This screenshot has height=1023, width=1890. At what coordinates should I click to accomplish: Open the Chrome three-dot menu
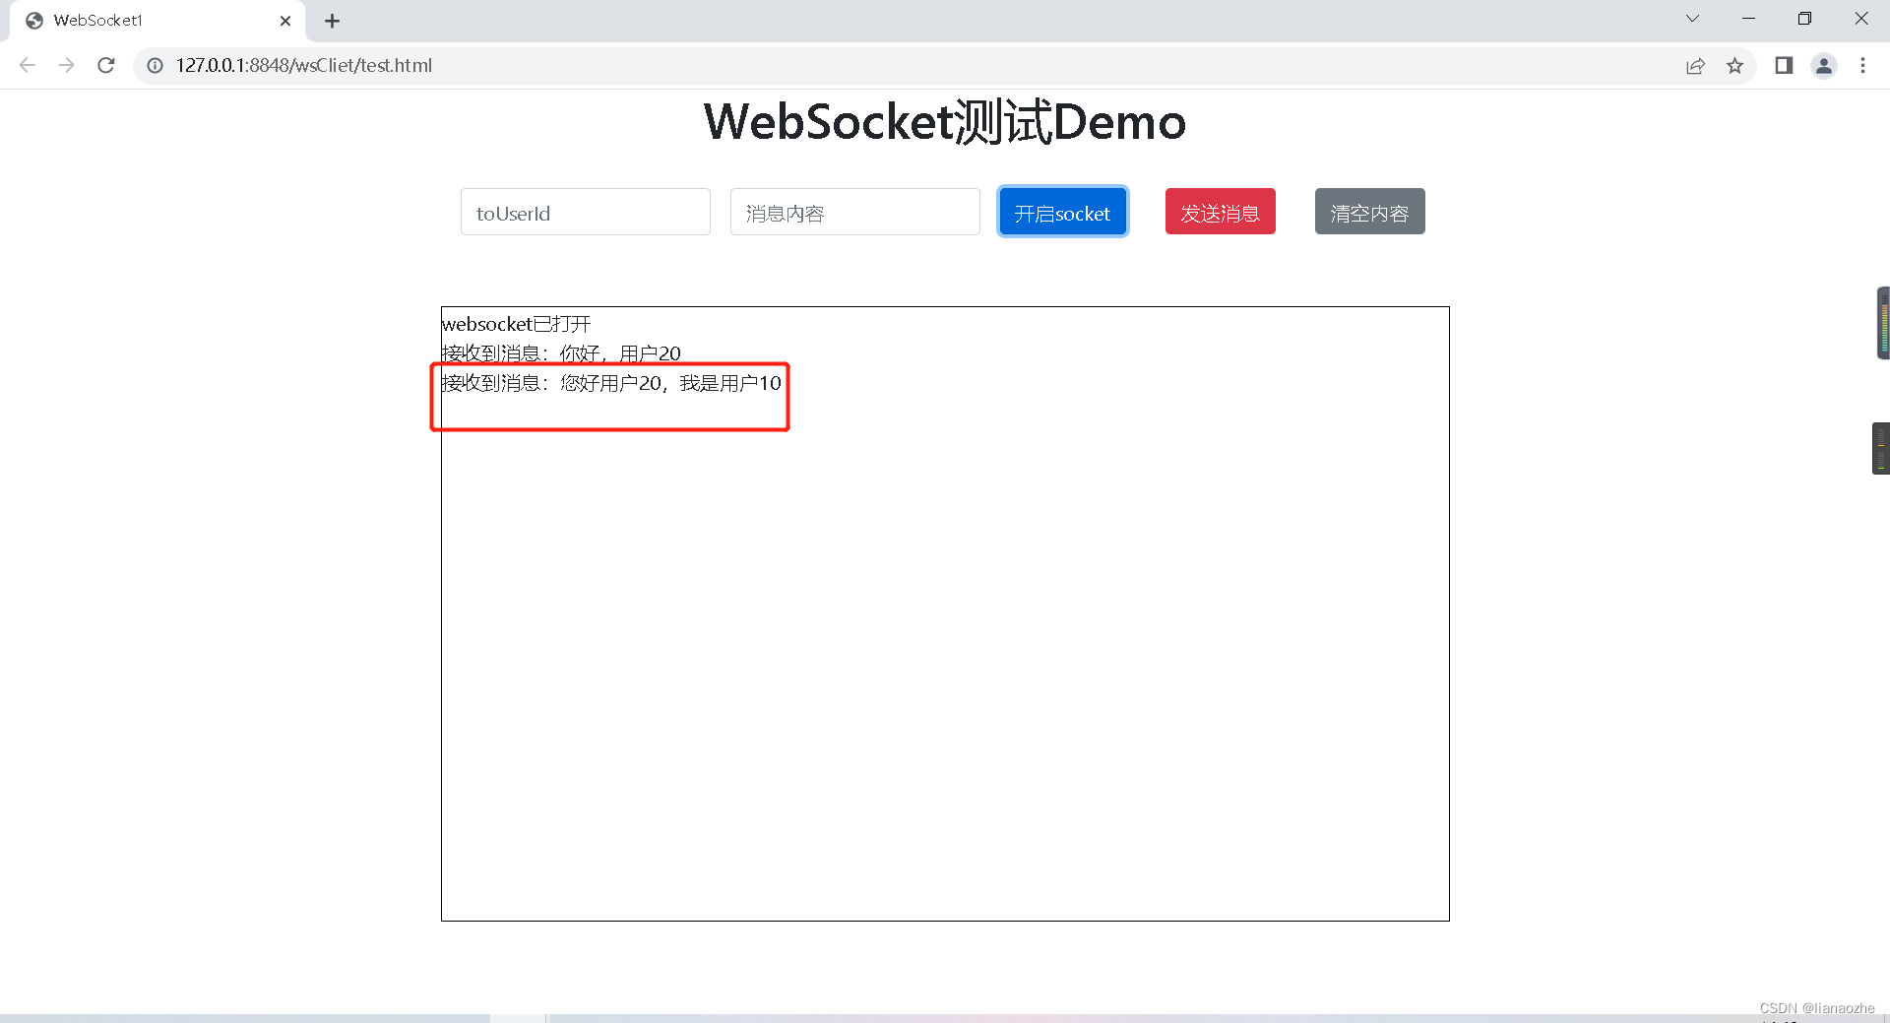point(1862,65)
